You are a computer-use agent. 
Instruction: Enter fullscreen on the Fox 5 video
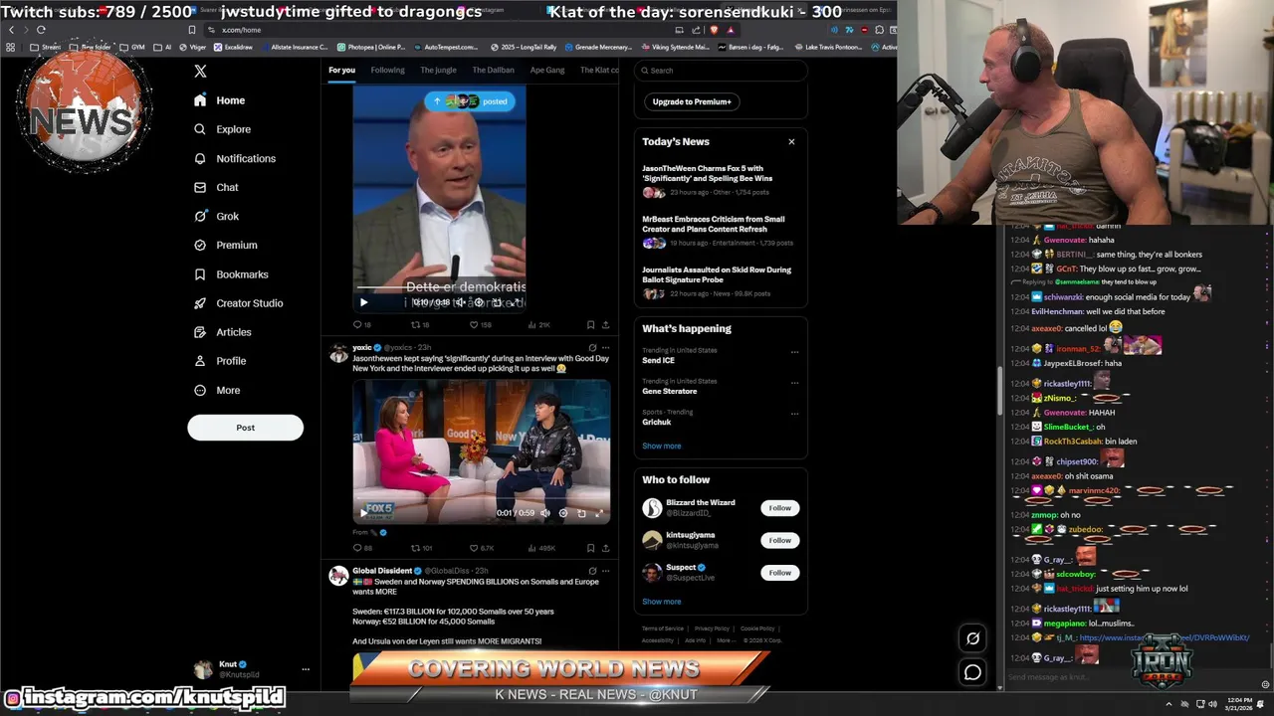pos(599,513)
